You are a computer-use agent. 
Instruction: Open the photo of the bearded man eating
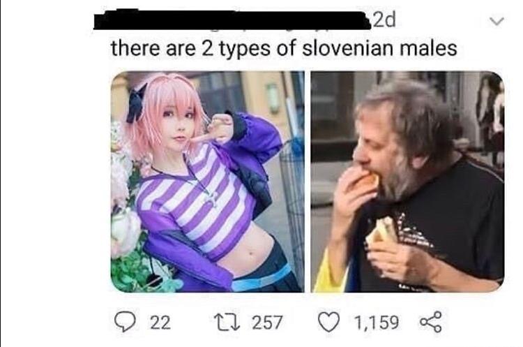coord(407,182)
